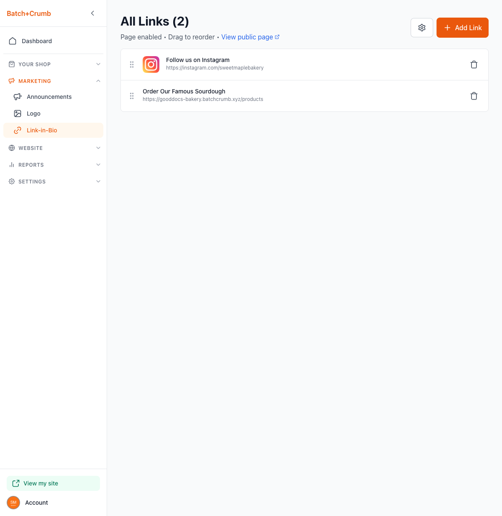Go to the Logo page
The height and width of the screenshot is (516, 502).
[x=33, y=114]
